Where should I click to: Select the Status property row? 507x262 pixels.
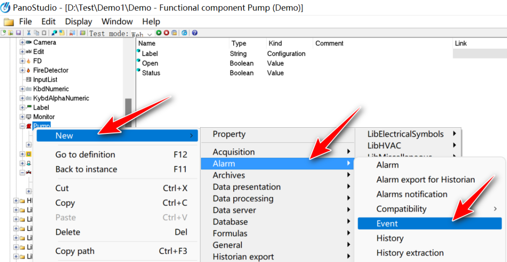pyautogui.click(x=151, y=73)
